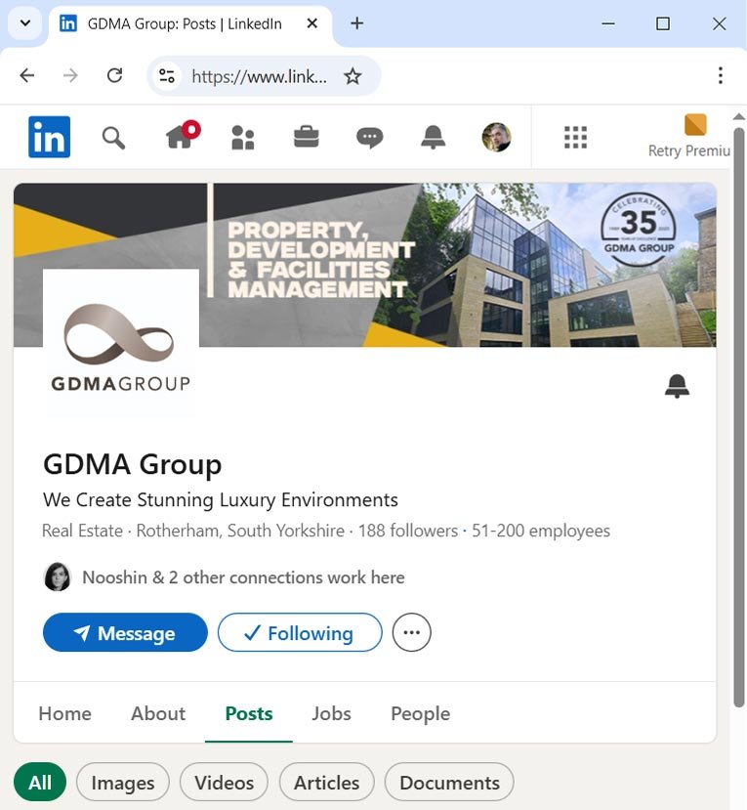Switch to the People tab

[x=420, y=713]
